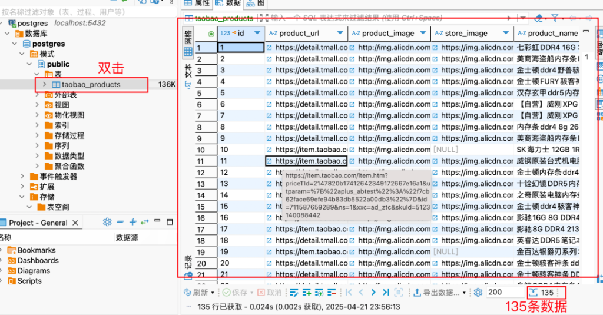The height and width of the screenshot is (315, 603).
Task: Click the row count calculation icon beside 135
Action: pos(533,293)
